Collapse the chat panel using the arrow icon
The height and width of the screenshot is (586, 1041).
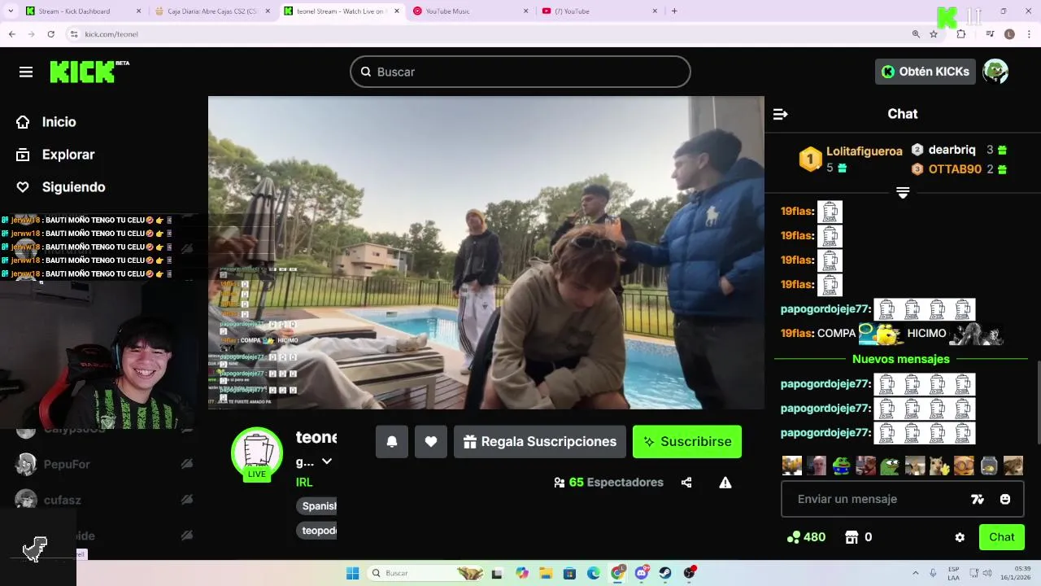click(x=780, y=114)
